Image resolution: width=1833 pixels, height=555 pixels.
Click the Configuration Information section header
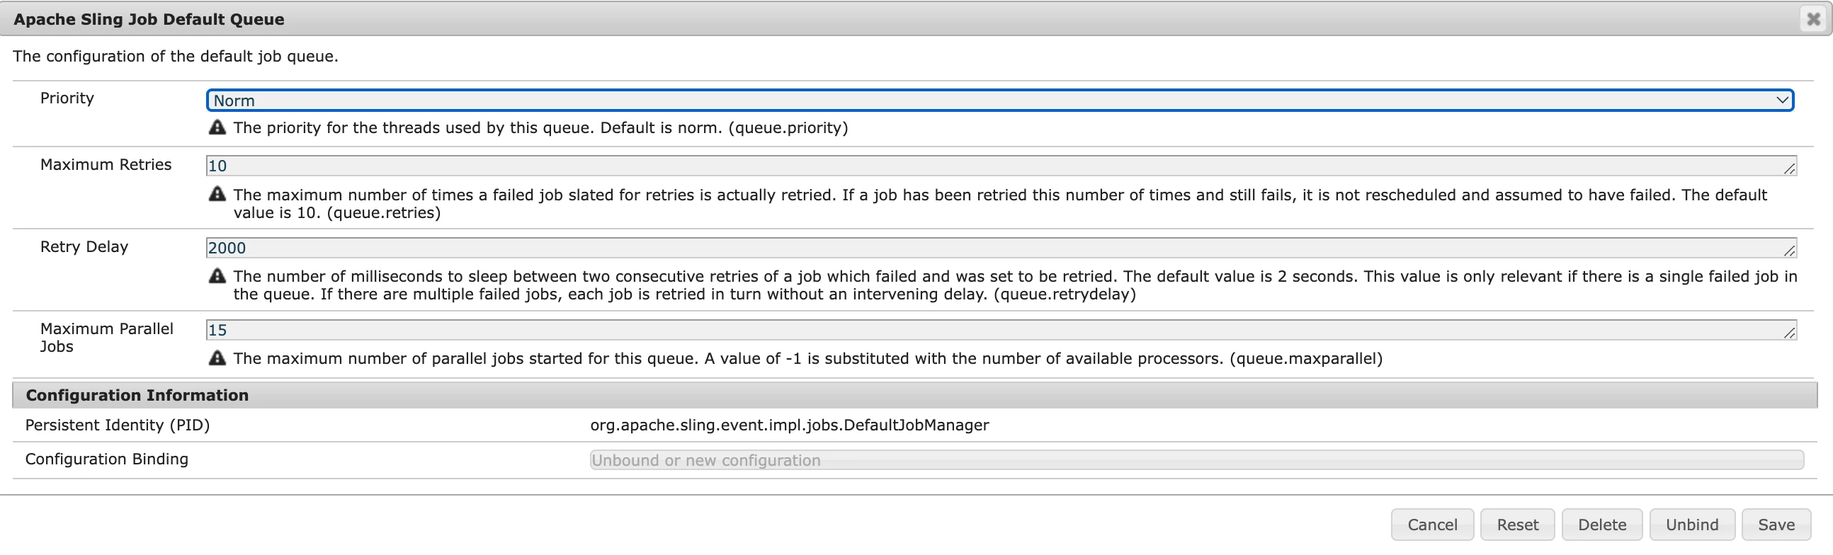coord(914,395)
